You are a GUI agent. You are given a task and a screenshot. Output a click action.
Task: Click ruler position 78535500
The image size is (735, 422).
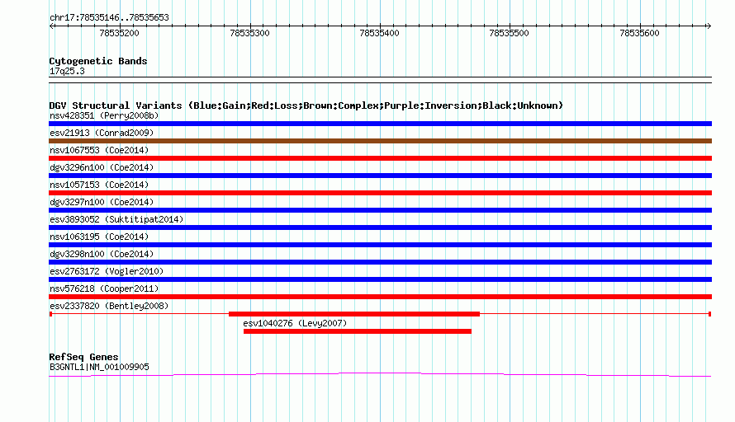pos(510,33)
